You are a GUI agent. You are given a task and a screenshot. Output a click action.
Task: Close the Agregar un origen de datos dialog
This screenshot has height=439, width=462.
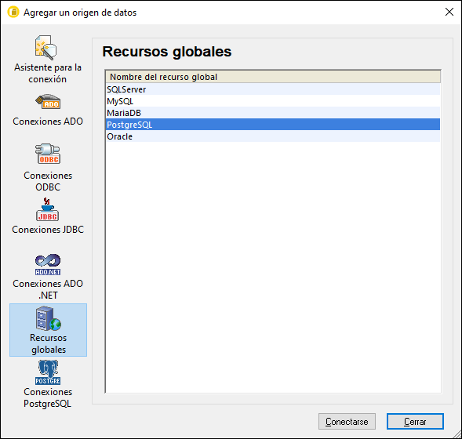point(449,12)
